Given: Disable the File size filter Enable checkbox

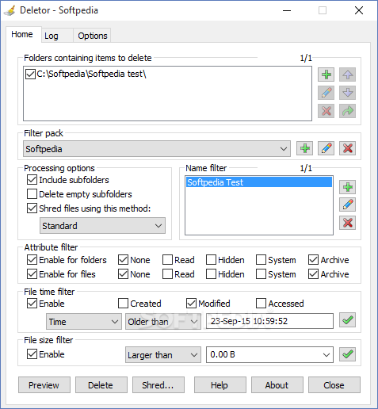Looking at the screenshot, I should pos(32,354).
